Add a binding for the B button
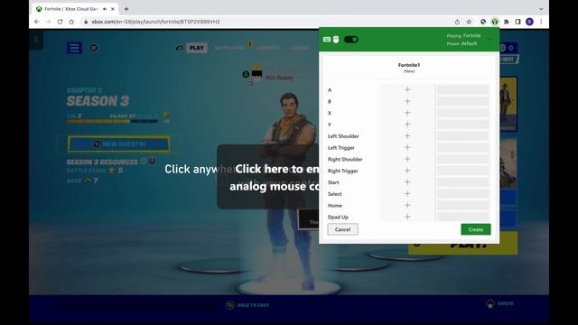This screenshot has height=325, width=578. pos(407,101)
